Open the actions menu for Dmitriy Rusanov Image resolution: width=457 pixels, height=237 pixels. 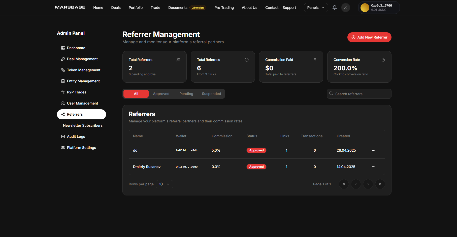coord(373,166)
